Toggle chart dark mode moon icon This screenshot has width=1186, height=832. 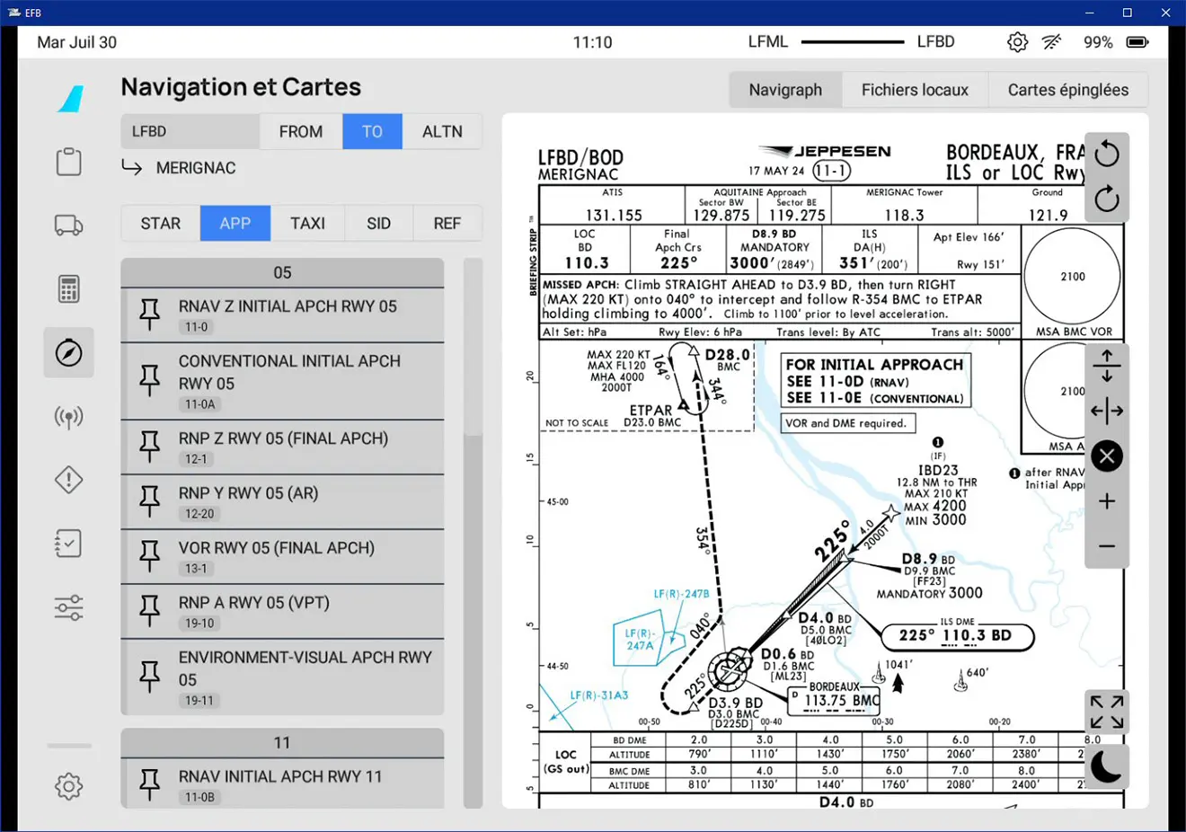coord(1107,766)
